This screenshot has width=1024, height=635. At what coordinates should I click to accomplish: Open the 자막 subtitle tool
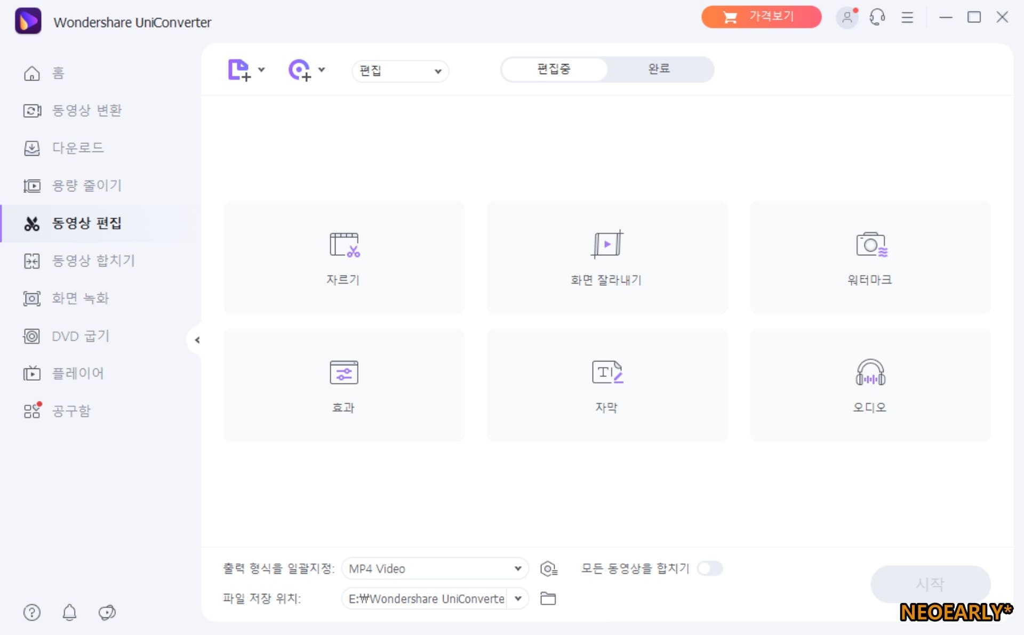(606, 384)
